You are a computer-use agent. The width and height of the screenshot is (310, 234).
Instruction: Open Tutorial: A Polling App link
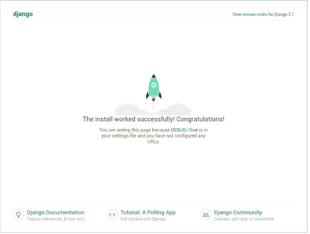[x=148, y=213]
